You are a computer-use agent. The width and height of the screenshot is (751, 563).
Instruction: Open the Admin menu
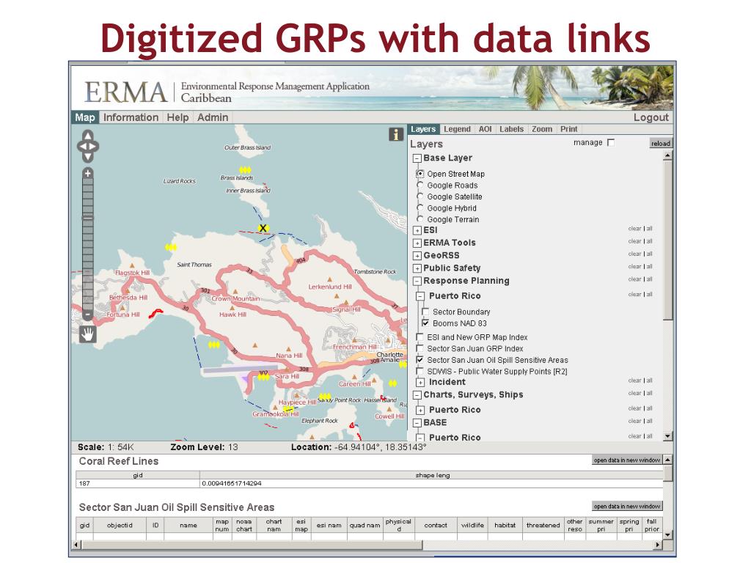pos(213,117)
